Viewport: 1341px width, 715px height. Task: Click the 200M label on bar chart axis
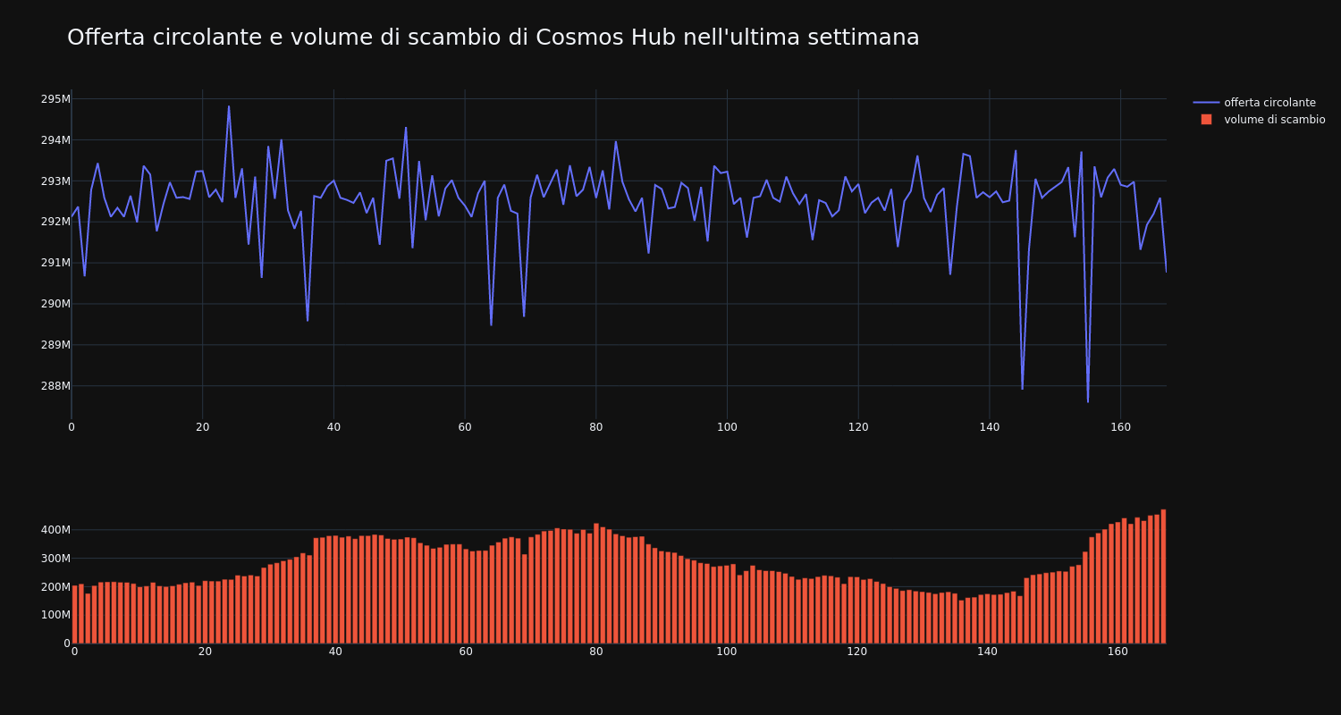pos(54,587)
